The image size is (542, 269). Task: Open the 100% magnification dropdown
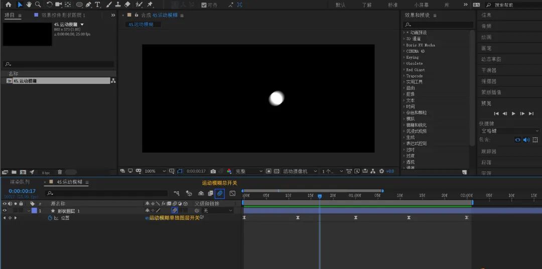point(155,171)
